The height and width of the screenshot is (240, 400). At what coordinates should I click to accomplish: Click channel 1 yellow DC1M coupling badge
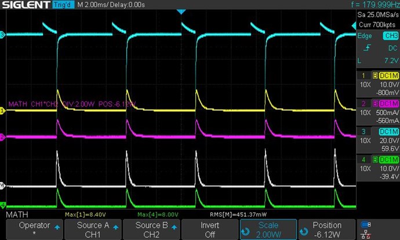[388, 75]
